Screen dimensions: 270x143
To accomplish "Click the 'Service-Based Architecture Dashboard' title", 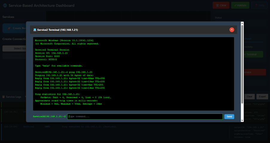I will pyautogui.click(x=42, y=5).
